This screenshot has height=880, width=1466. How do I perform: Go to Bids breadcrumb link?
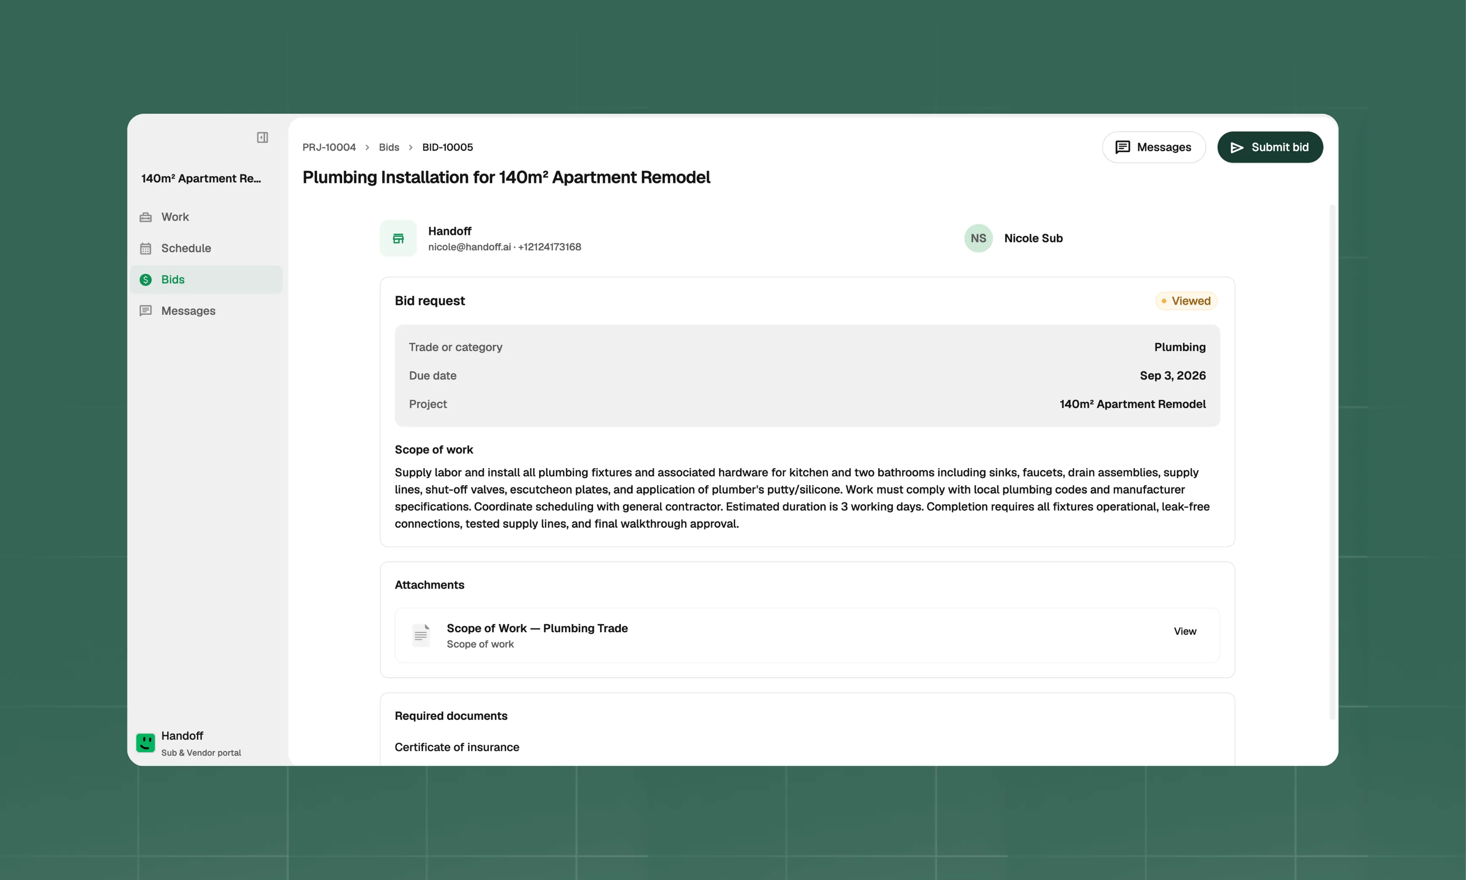point(389,147)
